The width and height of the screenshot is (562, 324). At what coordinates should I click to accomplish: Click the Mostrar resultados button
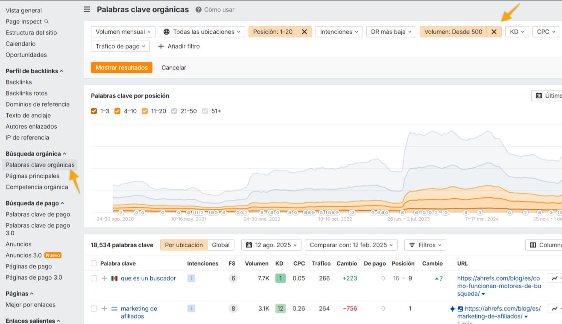(x=122, y=68)
